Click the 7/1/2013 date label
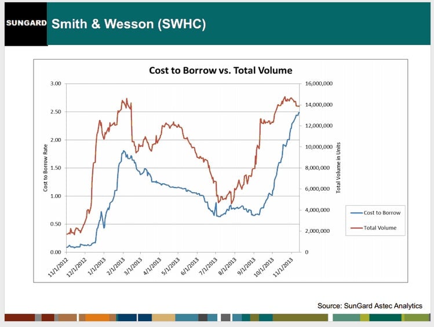Image resolution: width=434 pixels, height=327 pixels. pyautogui.click(x=209, y=266)
